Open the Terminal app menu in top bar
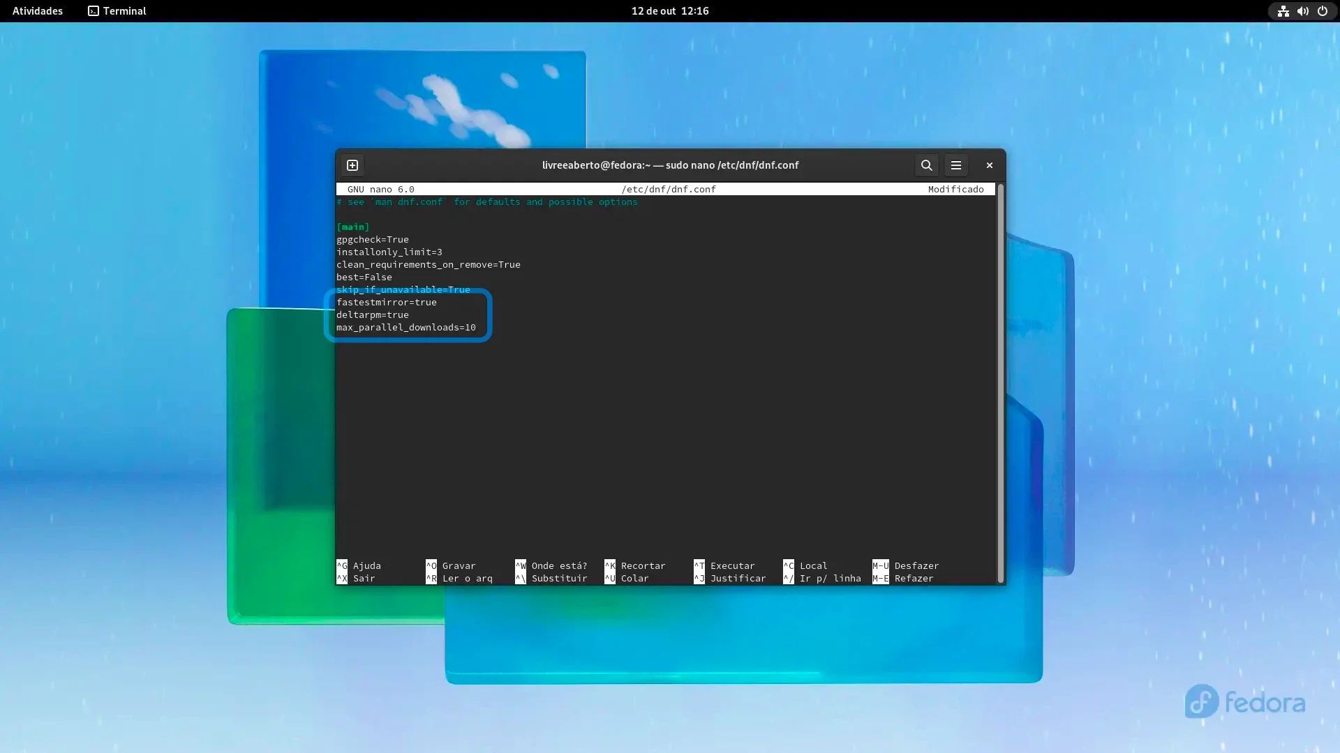This screenshot has width=1340, height=753. [x=117, y=11]
